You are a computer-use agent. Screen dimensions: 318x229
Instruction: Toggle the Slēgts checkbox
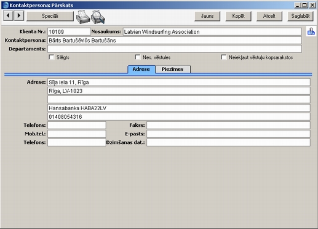point(51,57)
